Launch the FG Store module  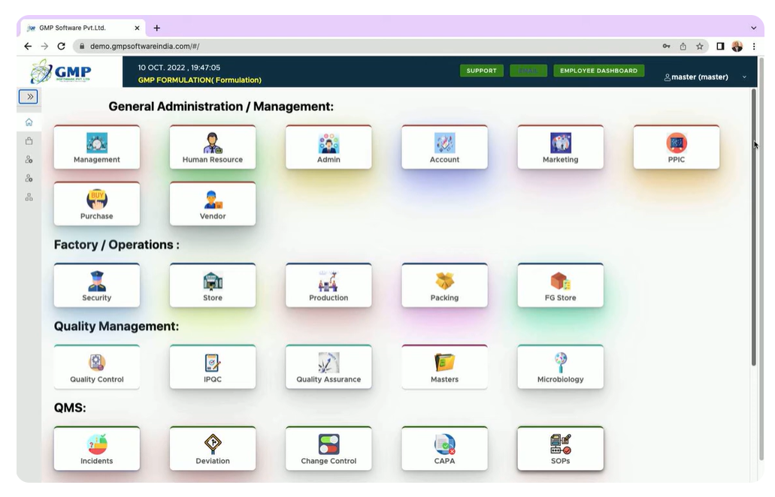click(560, 285)
